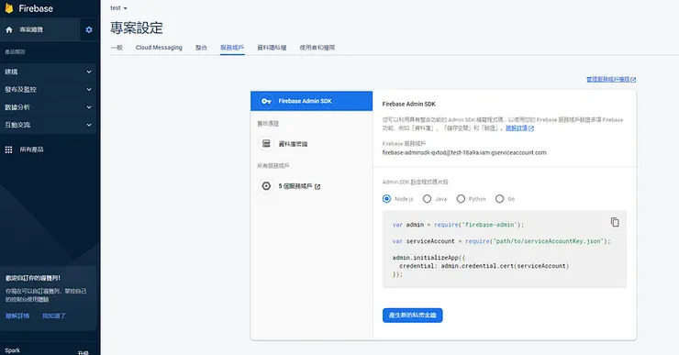Click the Spark plan label
This screenshot has height=355, width=679.
(x=13, y=350)
